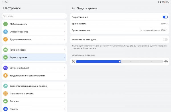This screenshot has height=112, width=171.
Task: Open Мобильная сеть settings
Action: click(34, 24)
